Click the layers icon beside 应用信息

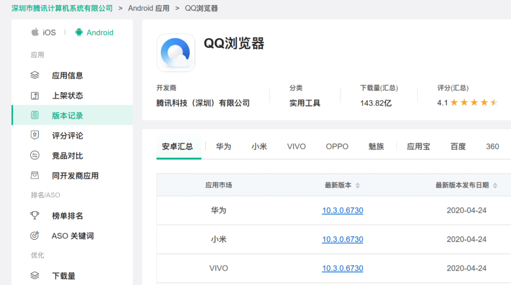35,75
